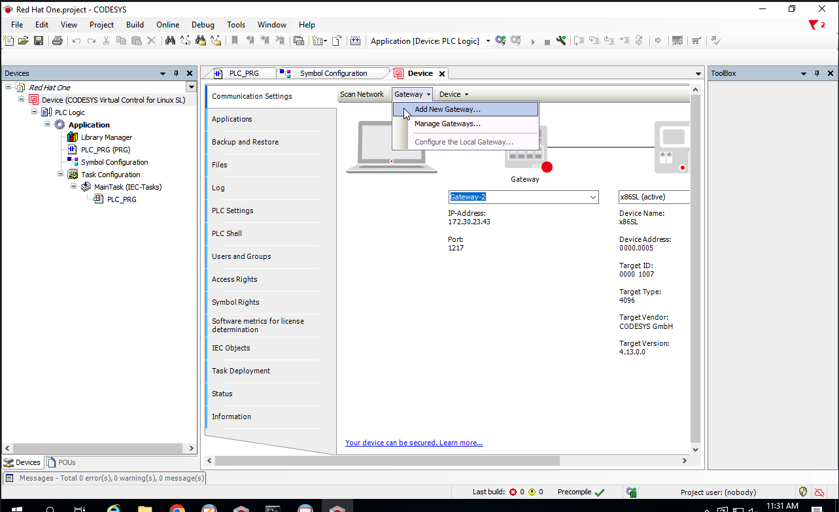The width and height of the screenshot is (839, 512).
Task: Click the greyed Stop square icon
Action: pyautogui.click(x=547, y=41)
